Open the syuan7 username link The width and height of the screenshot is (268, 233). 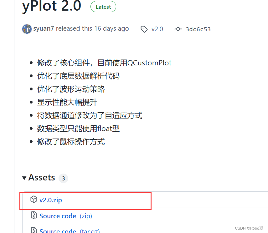[44, 28]
